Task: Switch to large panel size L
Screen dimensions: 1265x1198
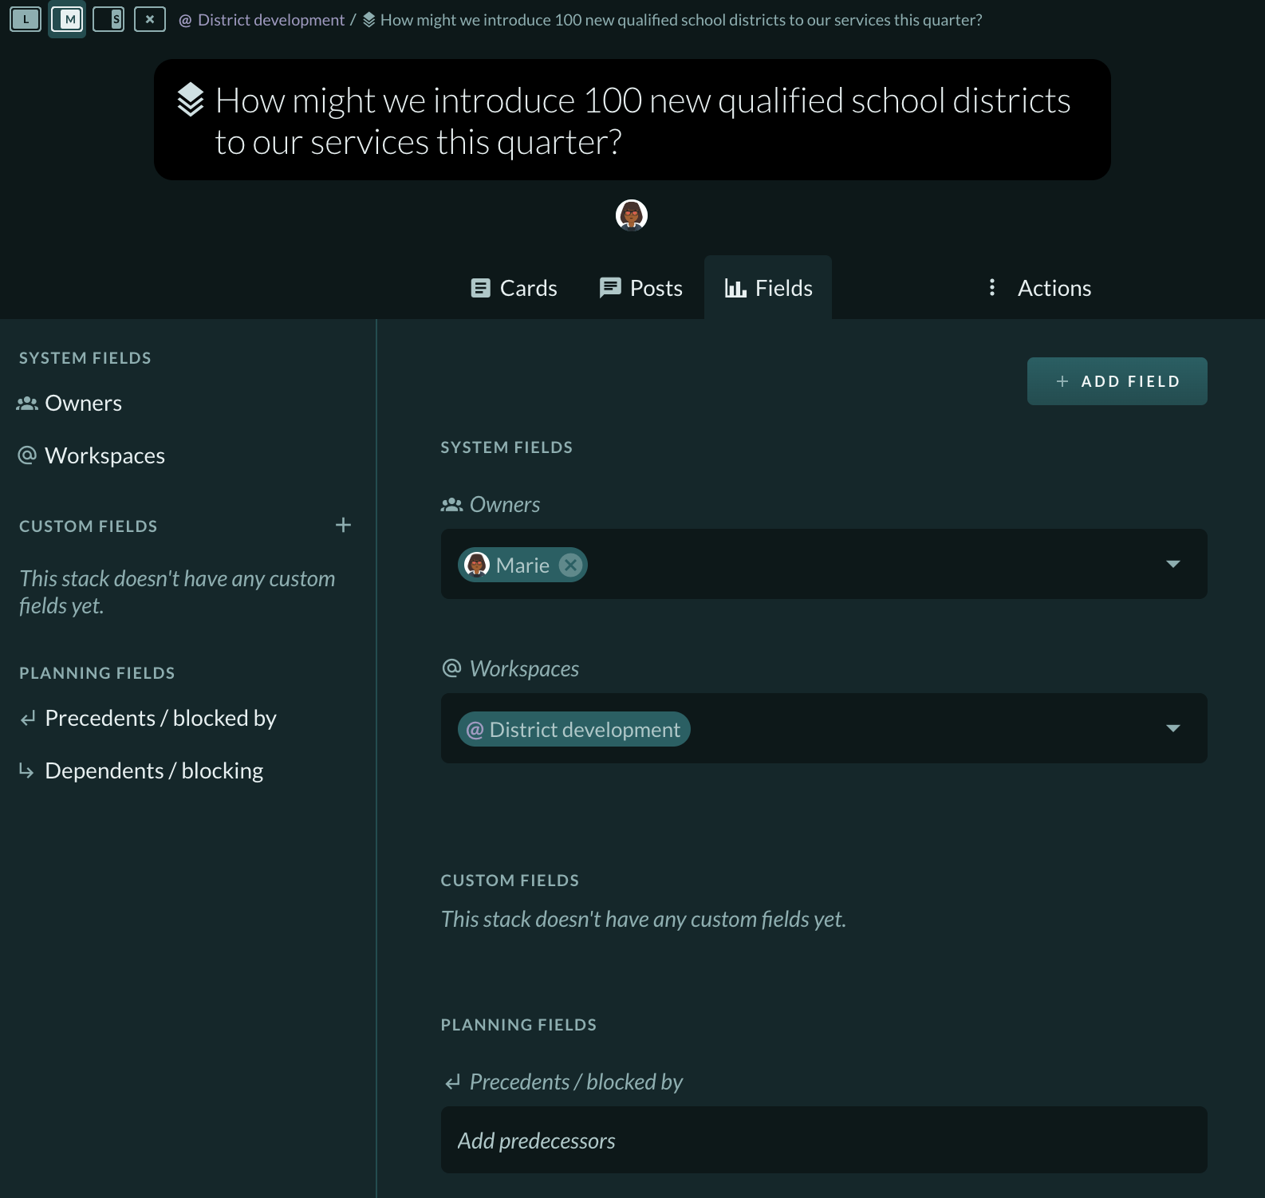Action: click(x=26, y=19)
